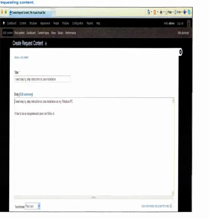Open the Structure admin menu

tap(33, 23)
